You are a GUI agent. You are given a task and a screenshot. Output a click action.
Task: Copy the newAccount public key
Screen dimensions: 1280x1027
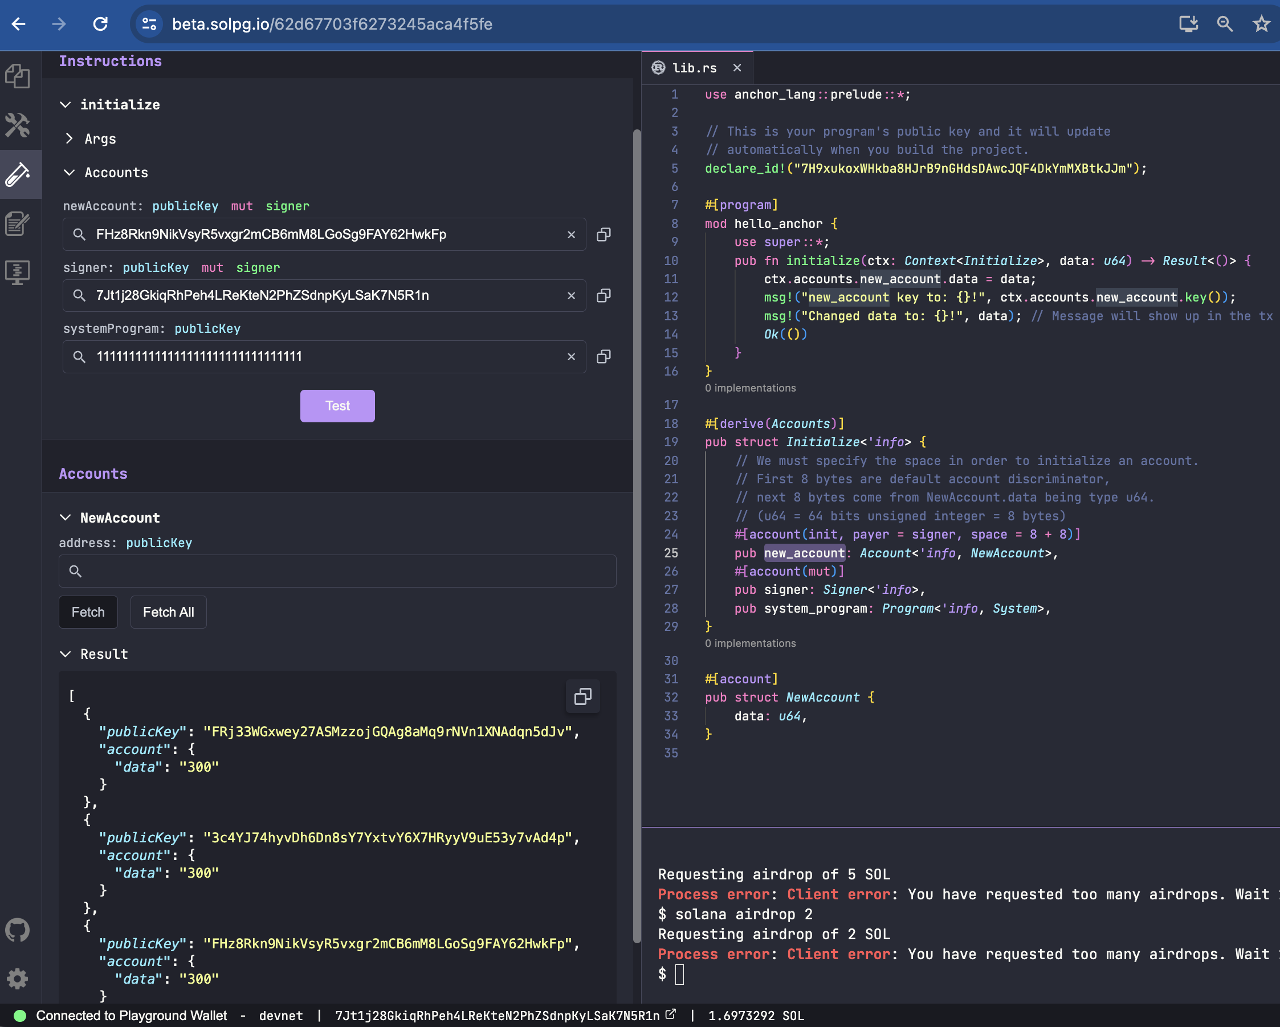604,234
